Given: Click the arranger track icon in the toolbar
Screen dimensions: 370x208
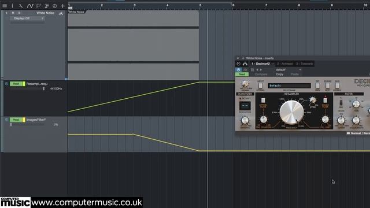Looking at the screenshot, I should 46,6.
